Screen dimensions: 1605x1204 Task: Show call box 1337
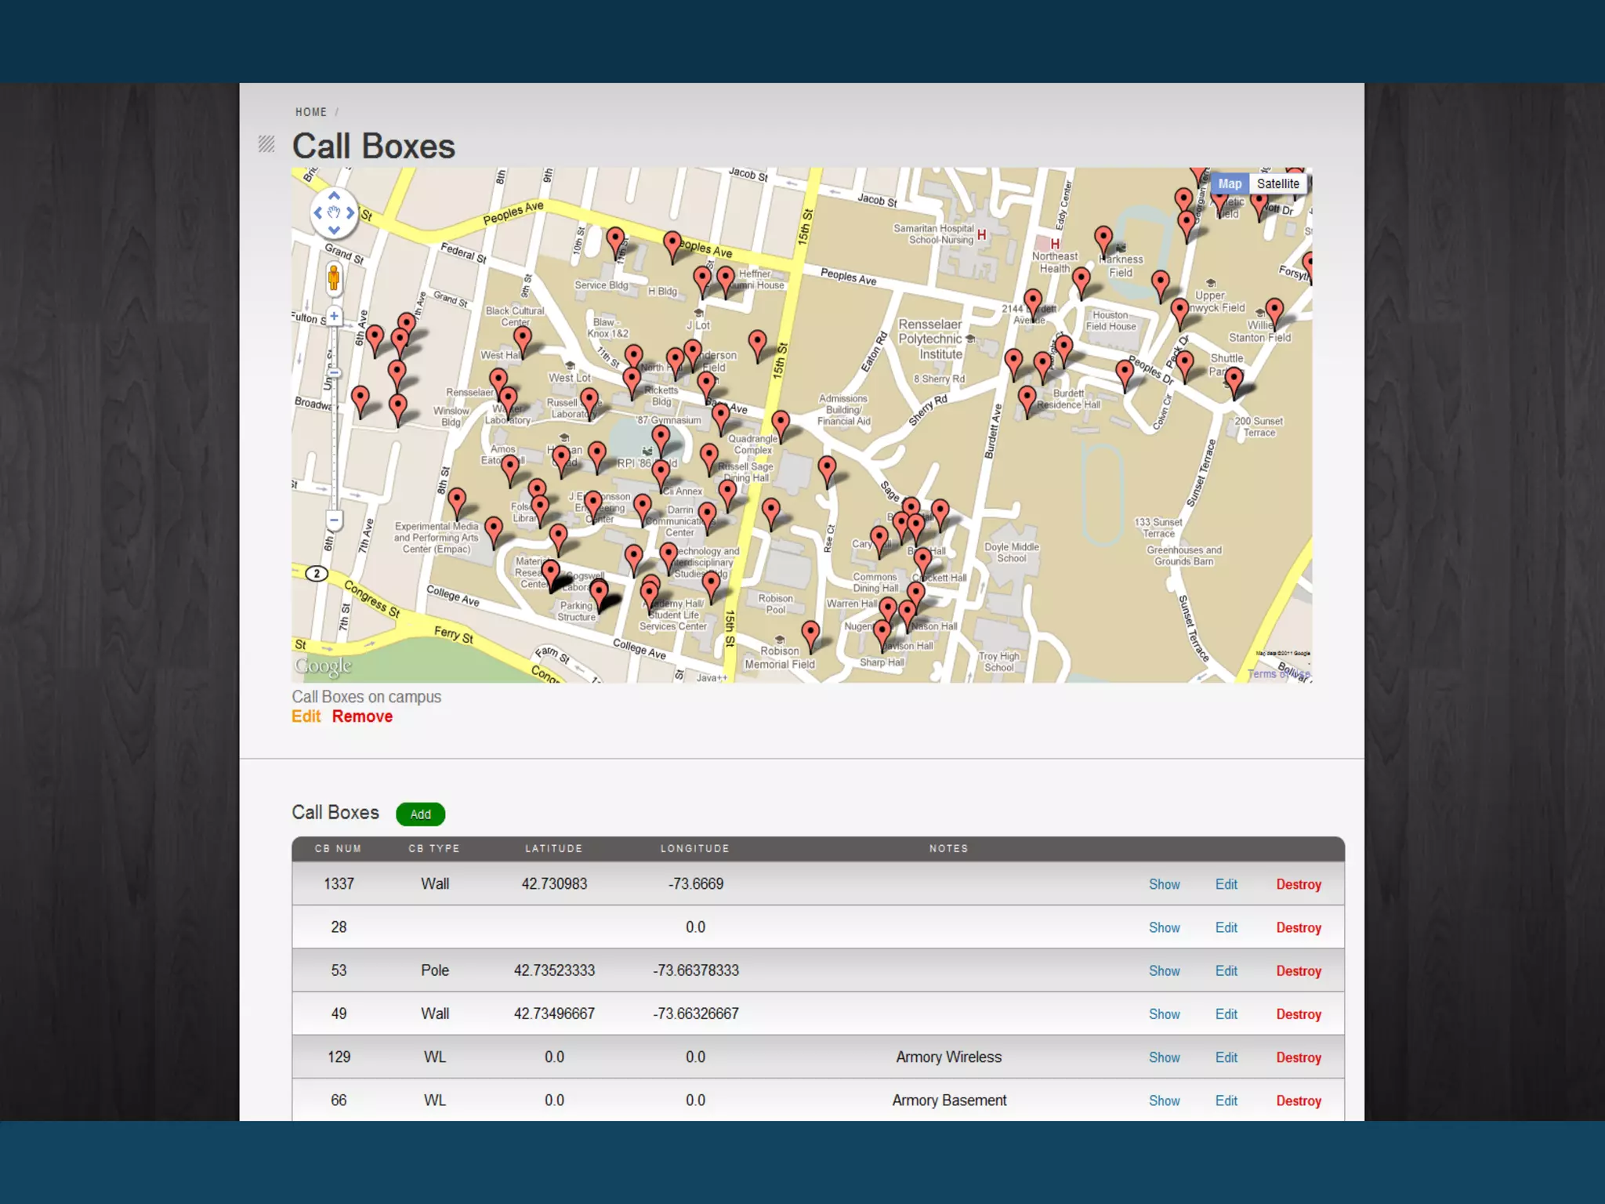point(1164,884)
